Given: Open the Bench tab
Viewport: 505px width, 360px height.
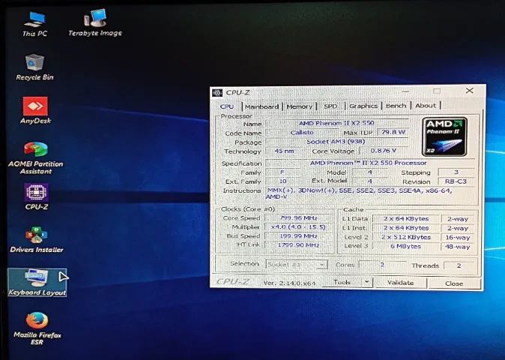Looking at the screenshot, I should [x=396, y=106].
